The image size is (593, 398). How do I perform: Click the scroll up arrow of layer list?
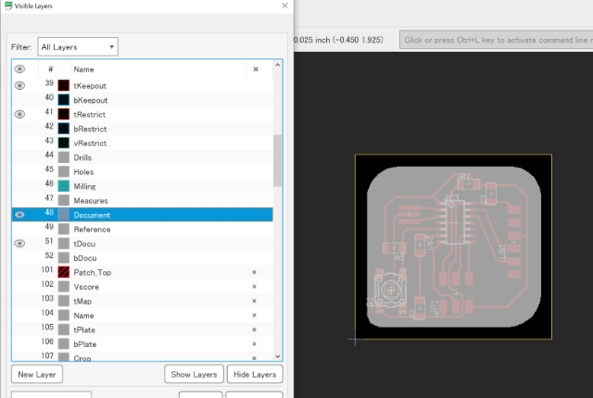coord(278,65)
